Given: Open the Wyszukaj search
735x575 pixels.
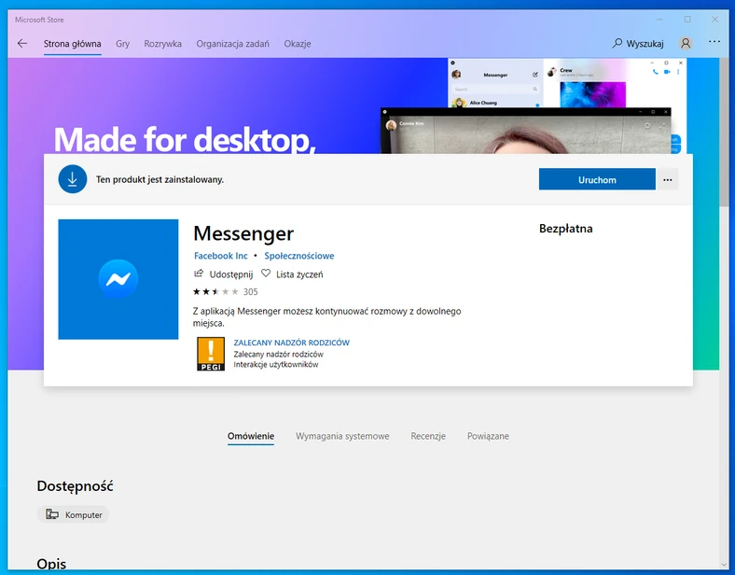Looking at the screenshot, I should pyautogui.click(x=638, y=44).
